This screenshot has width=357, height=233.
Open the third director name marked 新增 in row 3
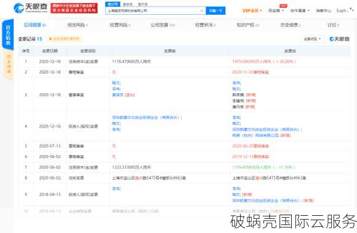238,95
